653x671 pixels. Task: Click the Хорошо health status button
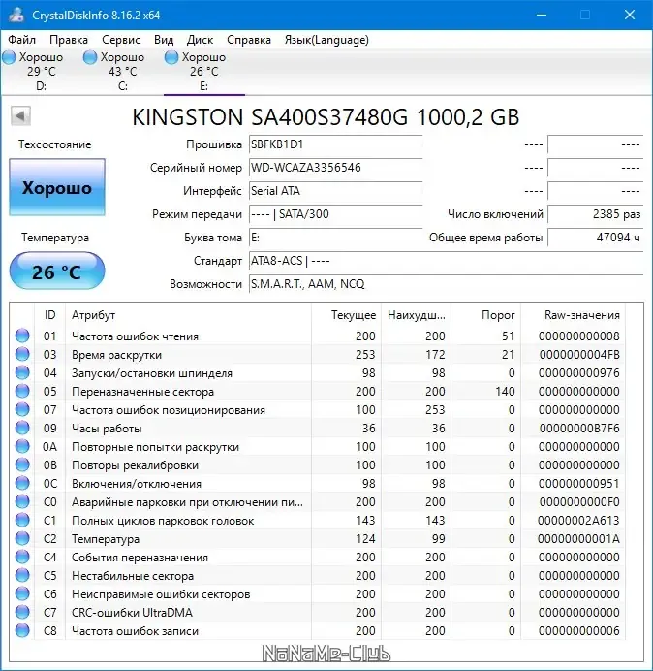[x=57, y=187]
